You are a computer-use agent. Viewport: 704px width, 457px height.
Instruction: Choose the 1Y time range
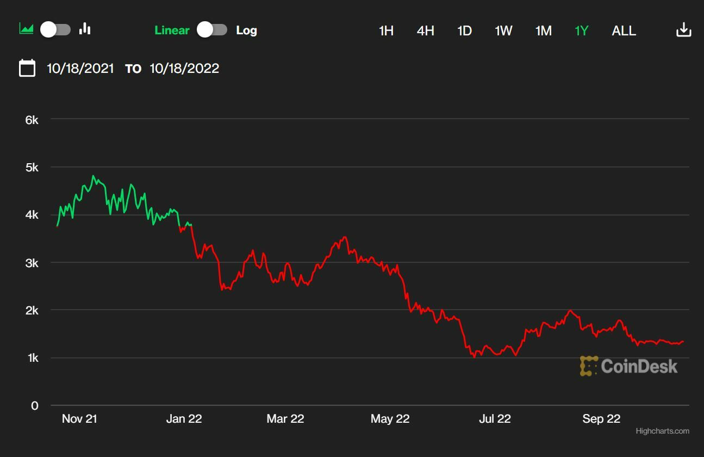click(582, 31)
